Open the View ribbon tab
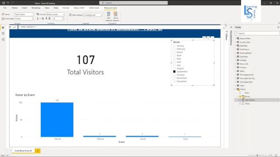This screenshot has height=157, width=280. point(47,8)
